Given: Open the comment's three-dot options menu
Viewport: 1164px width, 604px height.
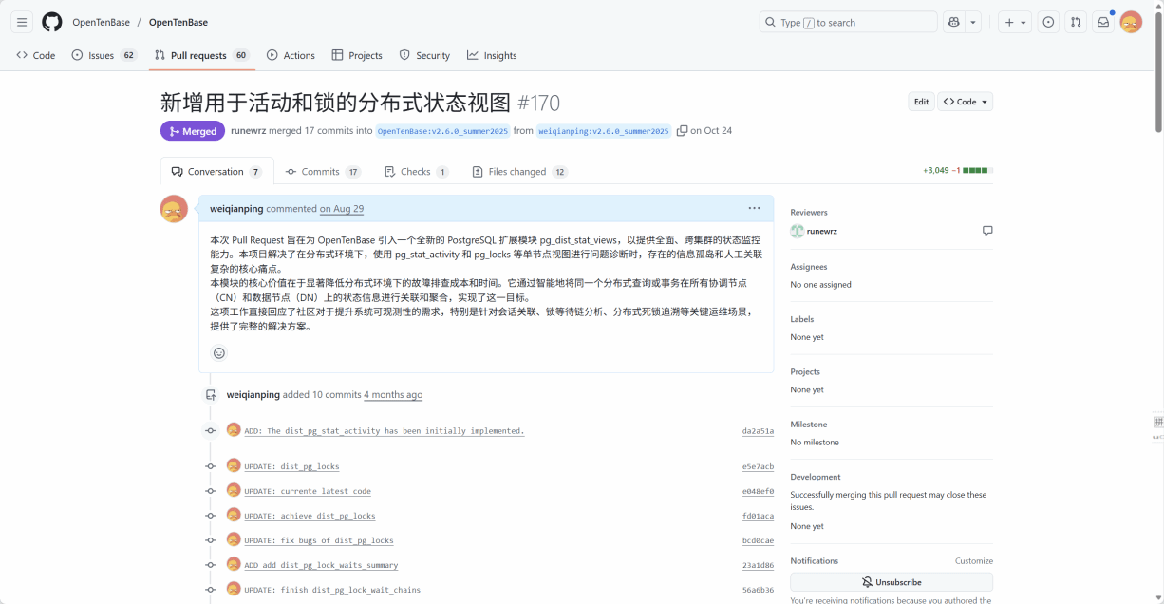Looking at the screenshot, I should (754, 209).
